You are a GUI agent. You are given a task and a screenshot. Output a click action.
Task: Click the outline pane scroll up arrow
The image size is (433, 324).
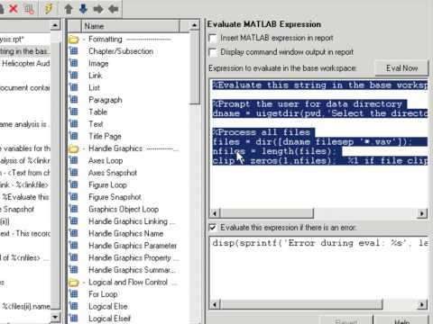(x=55, y=25)
